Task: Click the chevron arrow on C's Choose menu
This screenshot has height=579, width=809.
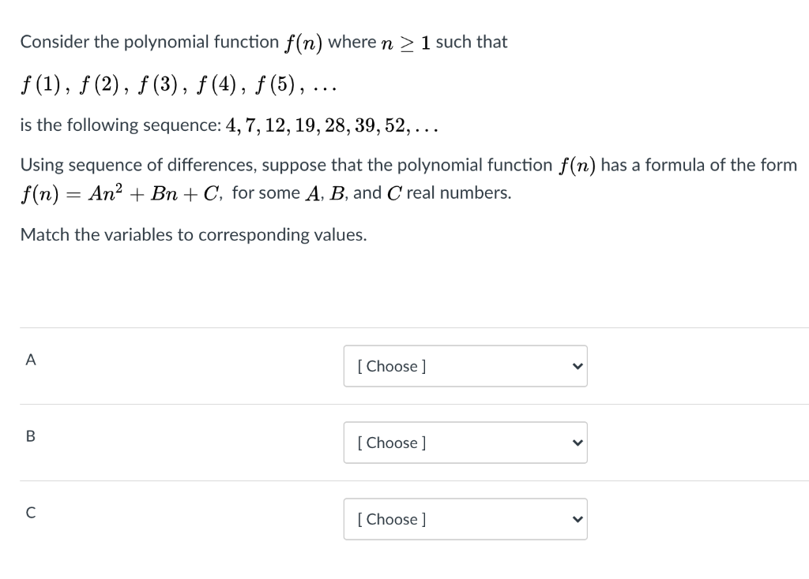Action: (576, 518)
